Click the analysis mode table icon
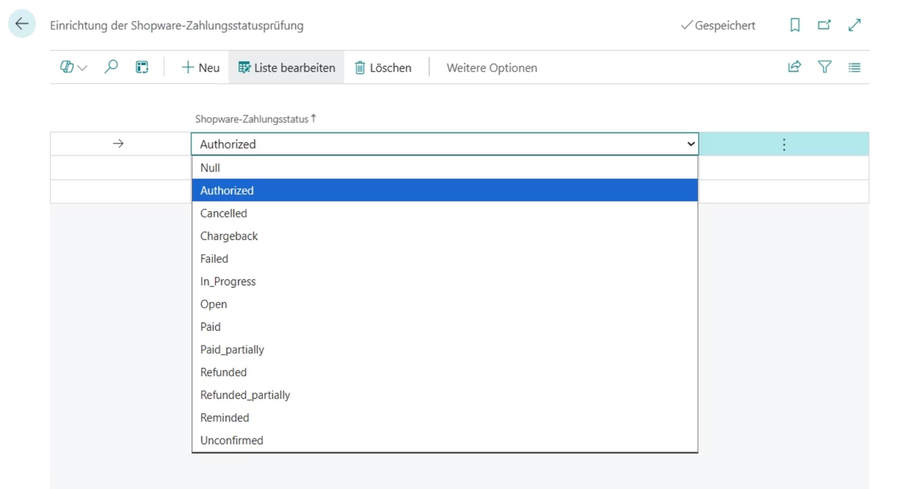The image size is (912, 489). click(142, 67)
